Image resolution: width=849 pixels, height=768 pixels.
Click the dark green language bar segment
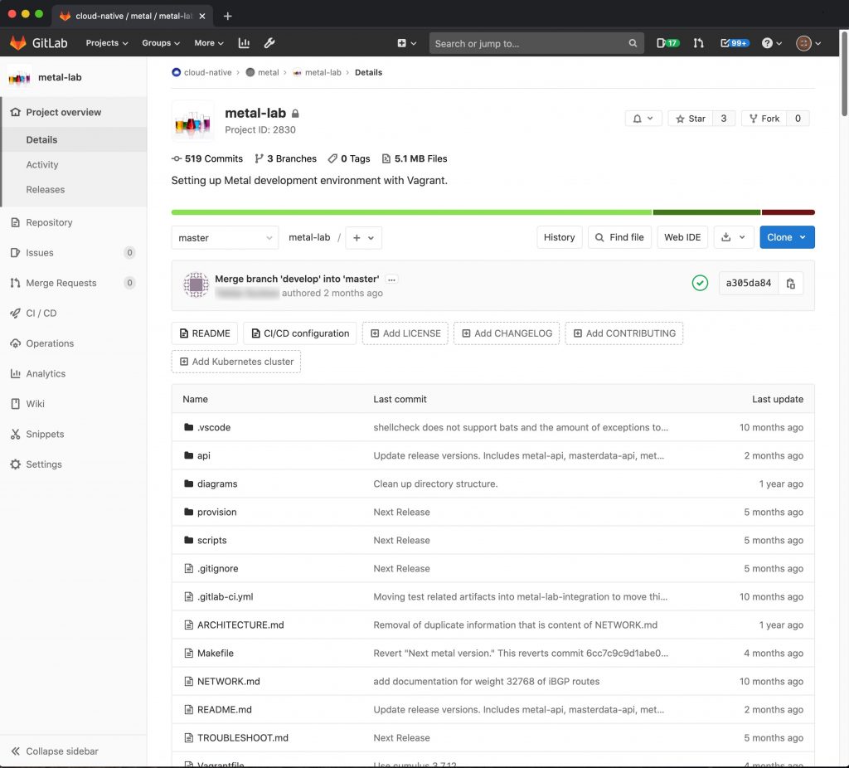[706, 212]
